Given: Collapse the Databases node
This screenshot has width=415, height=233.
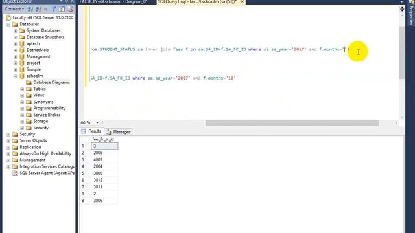Looking at the screenshot, I should click(8, 25).
